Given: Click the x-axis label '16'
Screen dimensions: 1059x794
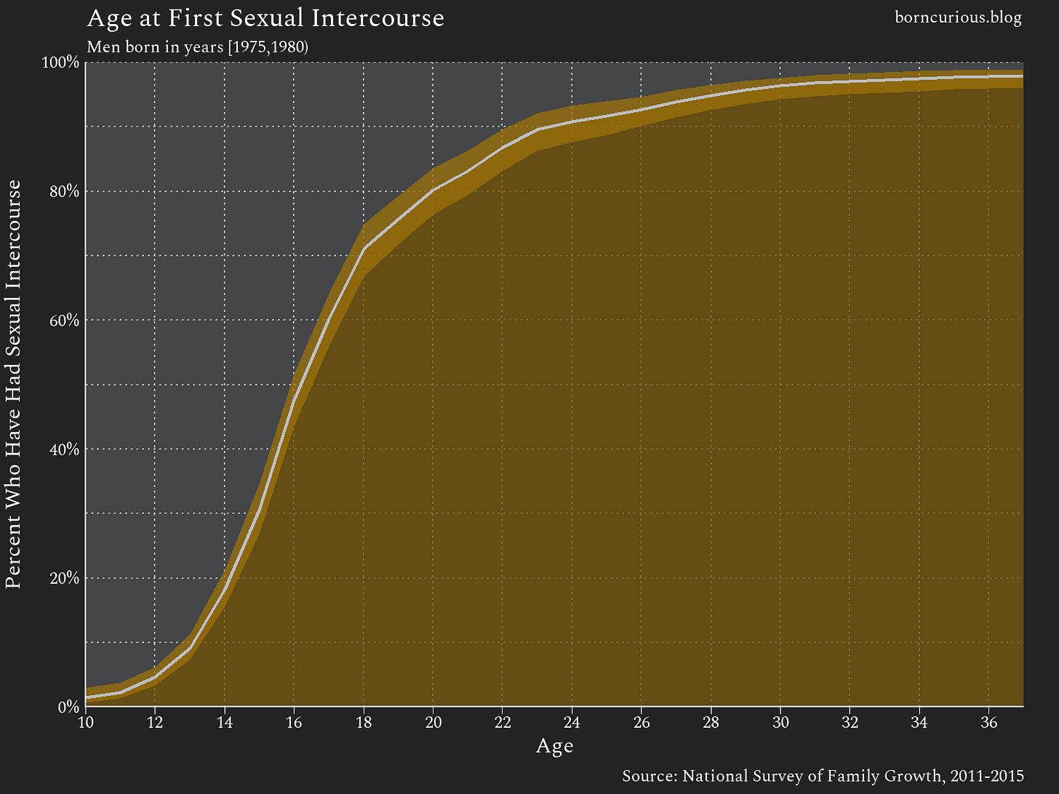Looking at the screenshot, I should point(294,722).
